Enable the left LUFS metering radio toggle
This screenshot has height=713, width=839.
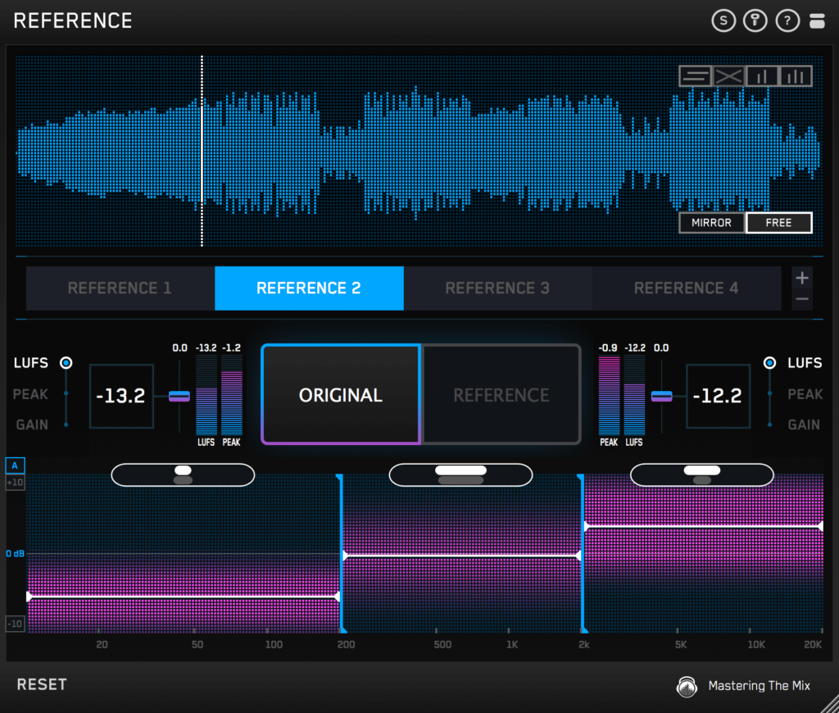pos(66,362)
